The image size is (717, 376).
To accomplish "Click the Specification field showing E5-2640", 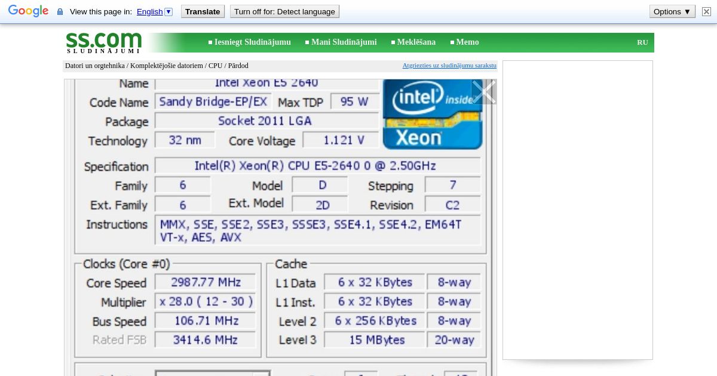I will pos(318,165).
